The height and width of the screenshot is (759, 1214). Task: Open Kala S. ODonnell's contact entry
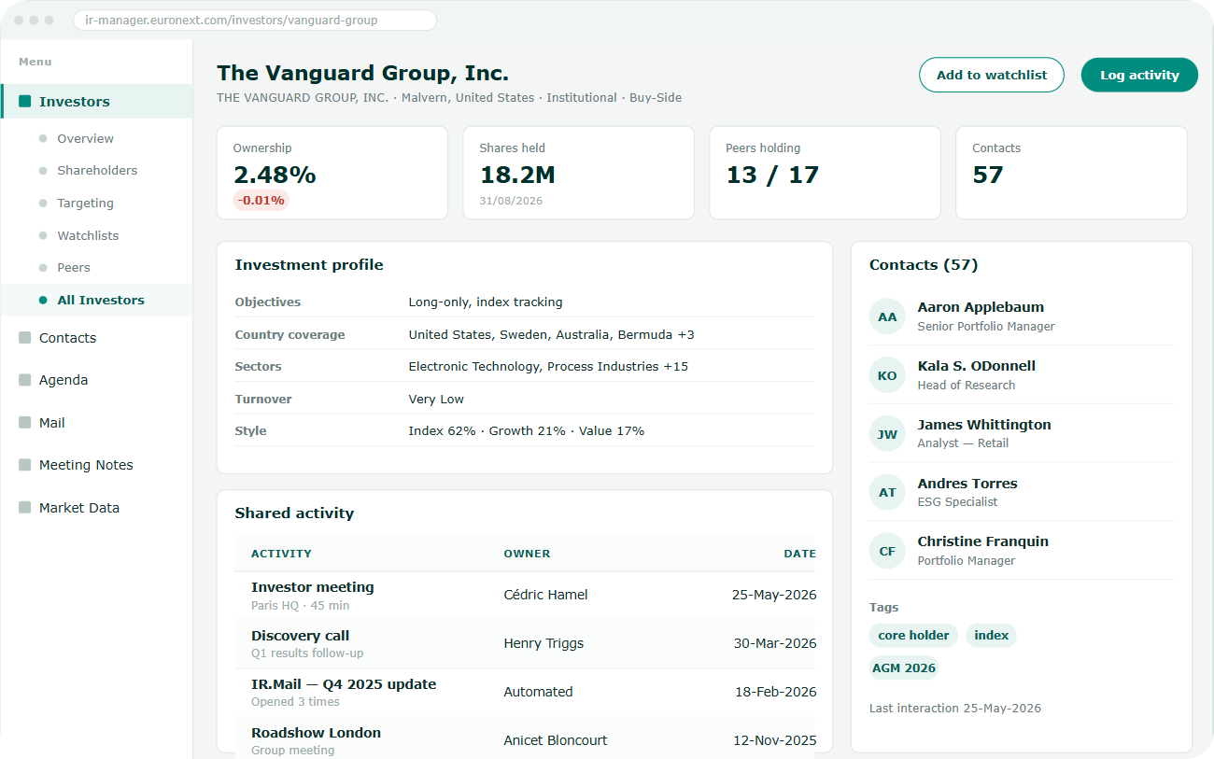pyautogui.click(x=1022, y=375)
